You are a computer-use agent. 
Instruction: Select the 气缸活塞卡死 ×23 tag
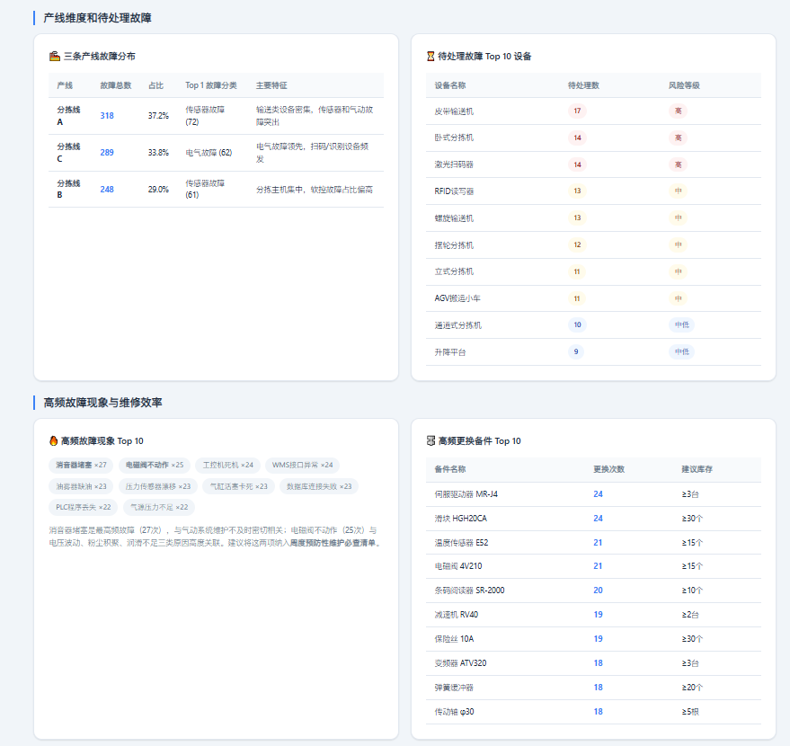pos(239,486)
